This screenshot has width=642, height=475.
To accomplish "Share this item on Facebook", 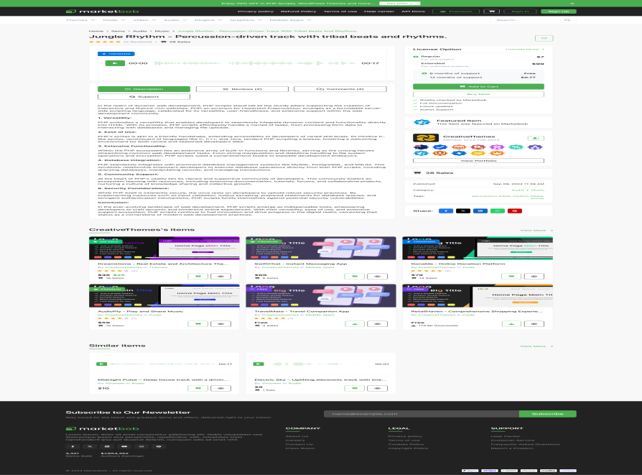I will (445, 211).
